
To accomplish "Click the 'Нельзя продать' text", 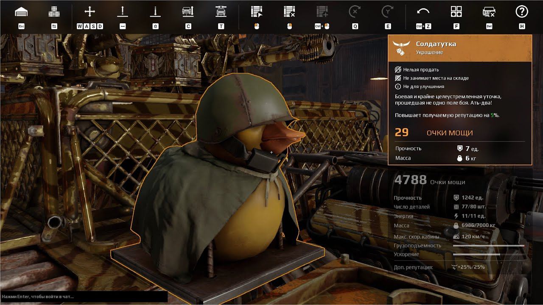I will 421,69.
